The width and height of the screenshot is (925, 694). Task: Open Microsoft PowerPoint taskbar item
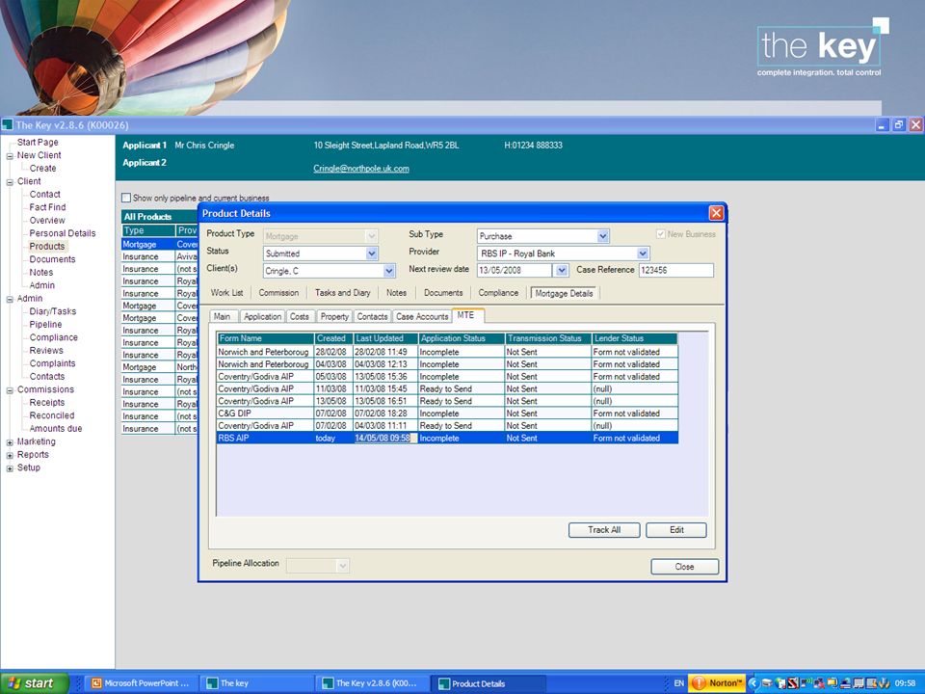point(139,683)
